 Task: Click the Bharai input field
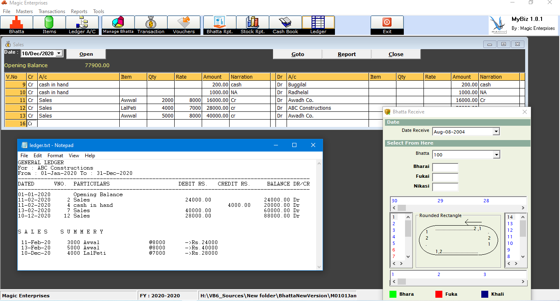(x=445, y=167)
